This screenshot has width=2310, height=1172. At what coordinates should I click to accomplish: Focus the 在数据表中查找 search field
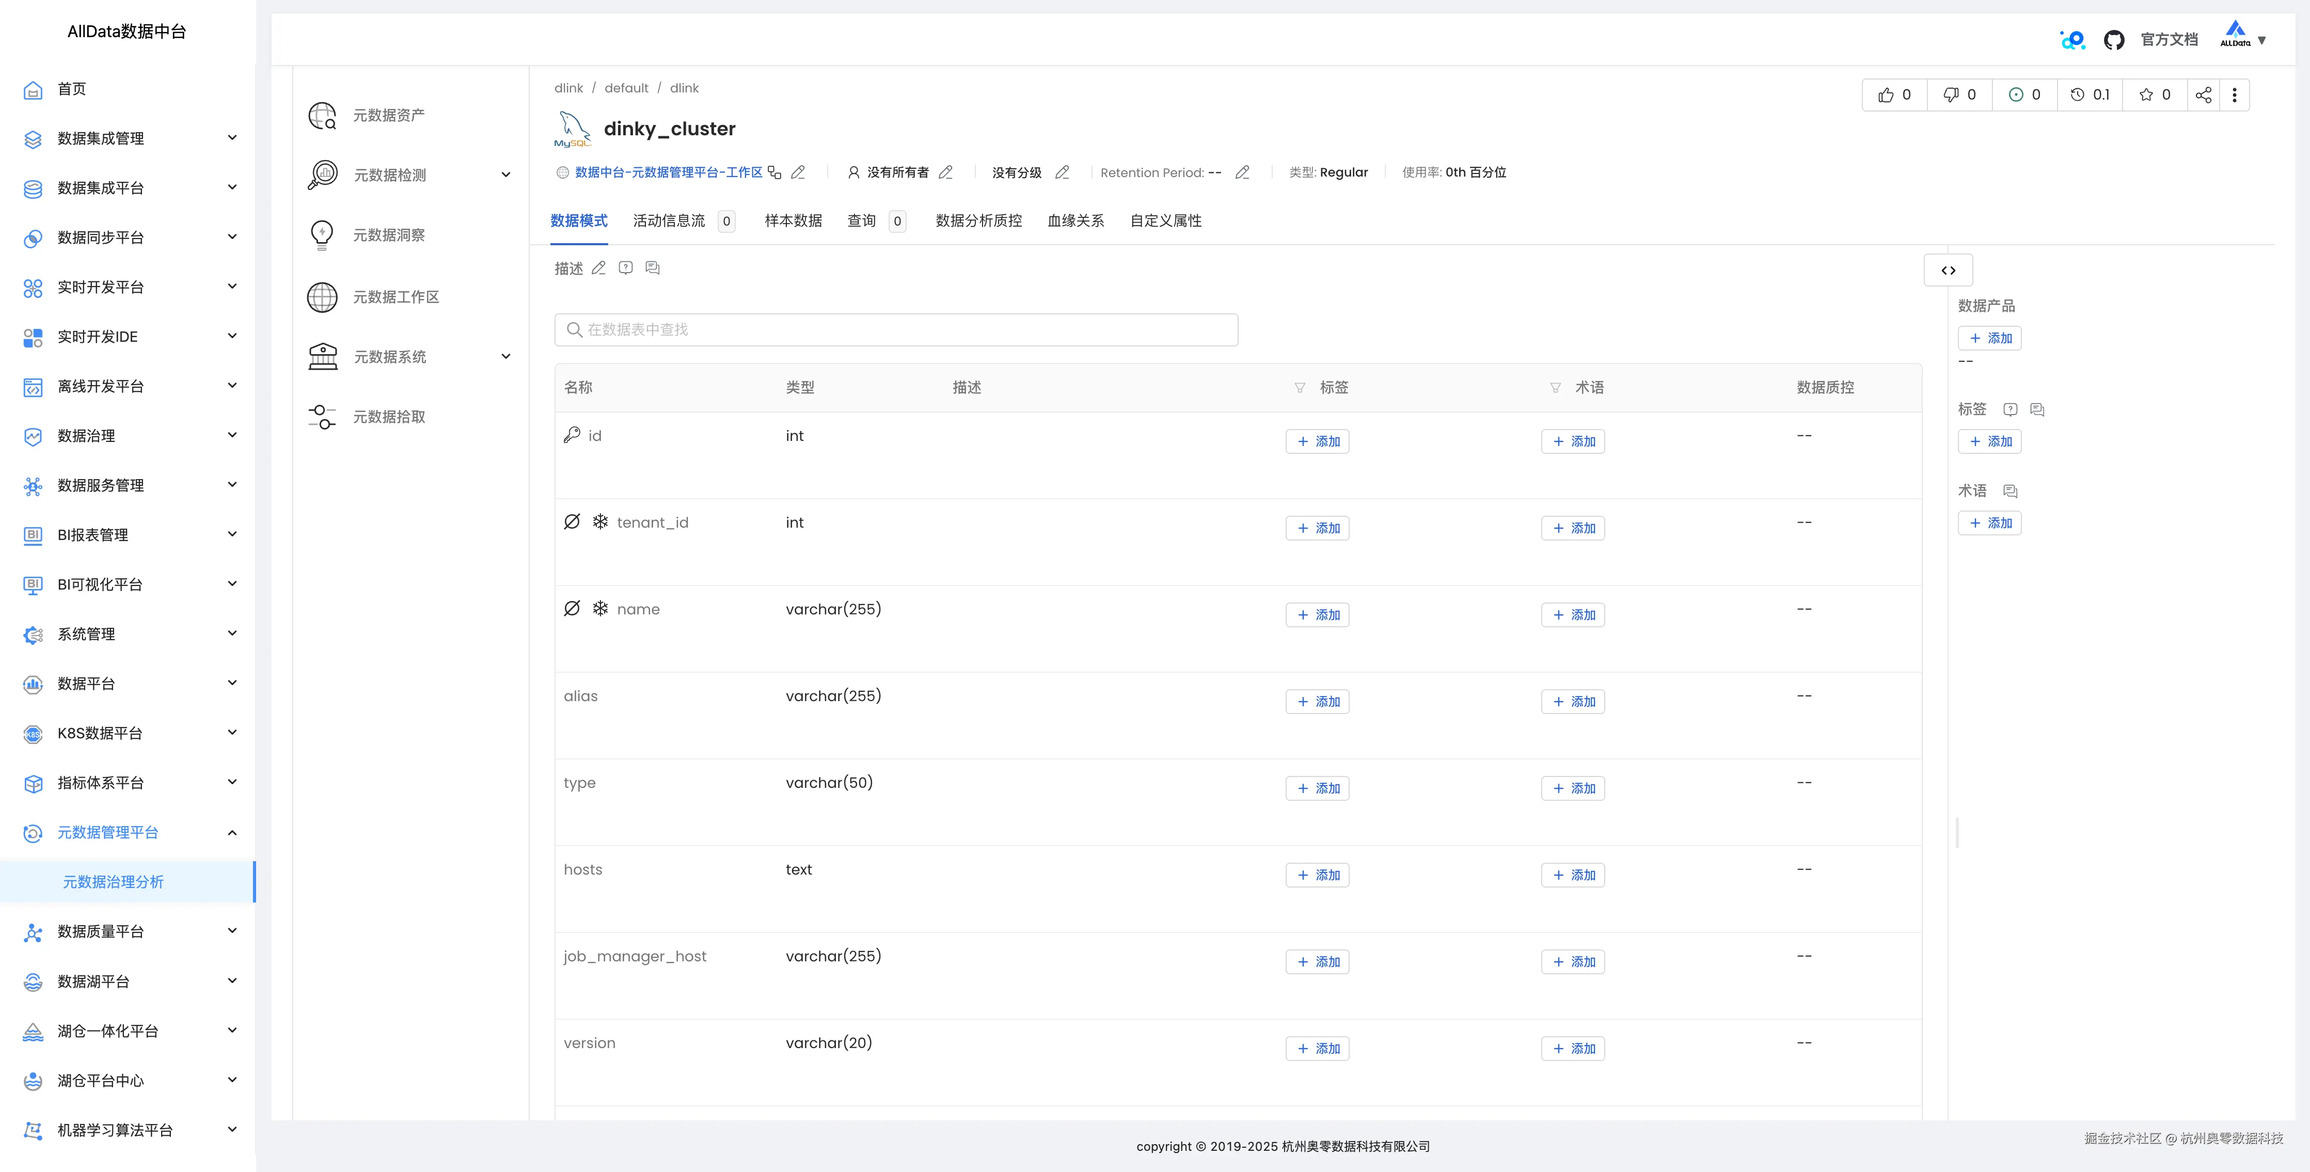897,330
